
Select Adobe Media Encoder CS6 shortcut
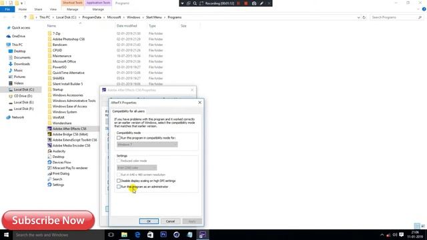(x=71, y=145)
